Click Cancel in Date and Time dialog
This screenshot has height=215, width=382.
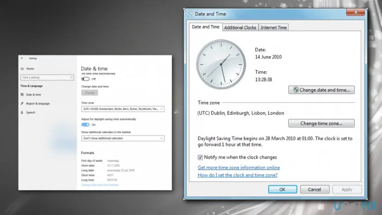tap(315, 190)
